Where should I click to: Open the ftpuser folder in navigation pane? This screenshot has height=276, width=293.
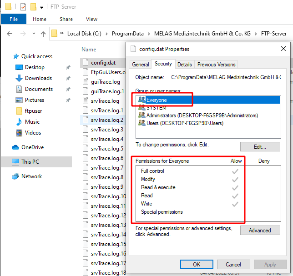coord(34,111)
